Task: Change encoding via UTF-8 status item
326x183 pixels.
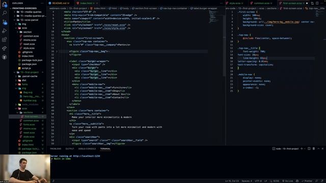Action: [x=258, y=181]
